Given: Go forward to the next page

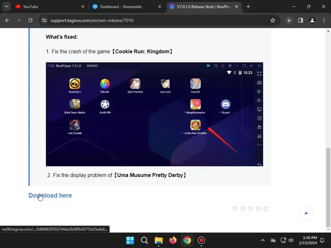Looking at the screenshot, I should [x=19, y=20].
